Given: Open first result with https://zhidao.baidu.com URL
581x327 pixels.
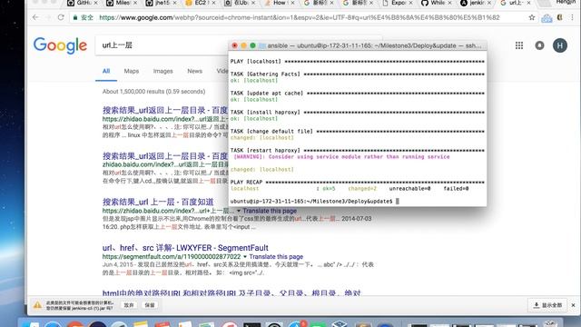Looking at the screenshot, I should coord(165,110).
